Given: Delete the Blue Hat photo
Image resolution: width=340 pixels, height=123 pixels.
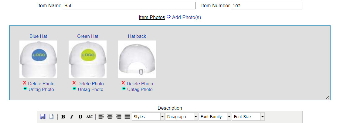Looking at the screenshot, I should [x=41, y=84].
